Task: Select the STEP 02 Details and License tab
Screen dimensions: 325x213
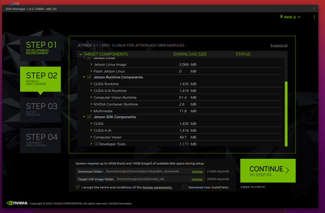Action: 41,79
